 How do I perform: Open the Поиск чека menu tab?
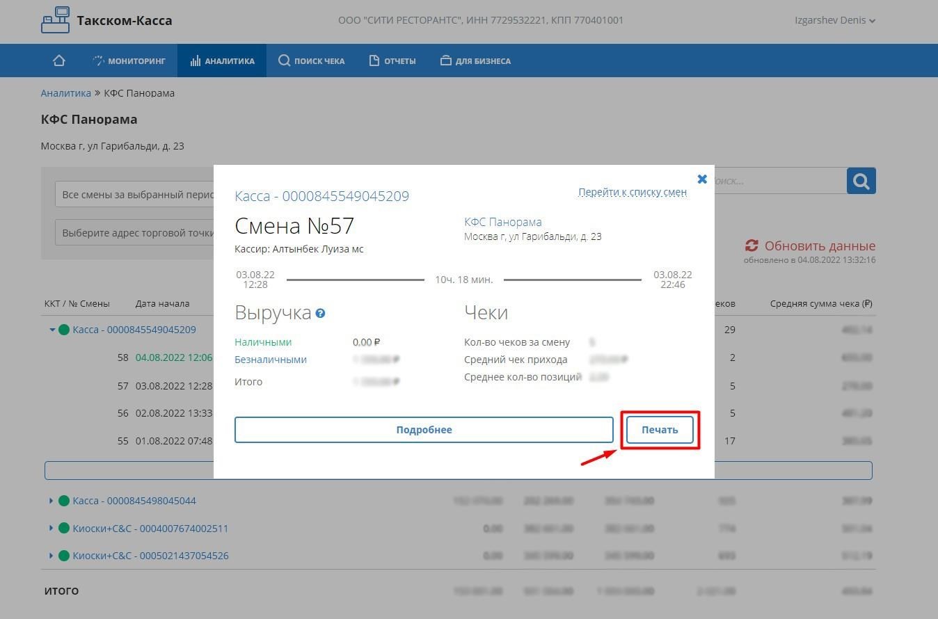(x=311, y=61)
